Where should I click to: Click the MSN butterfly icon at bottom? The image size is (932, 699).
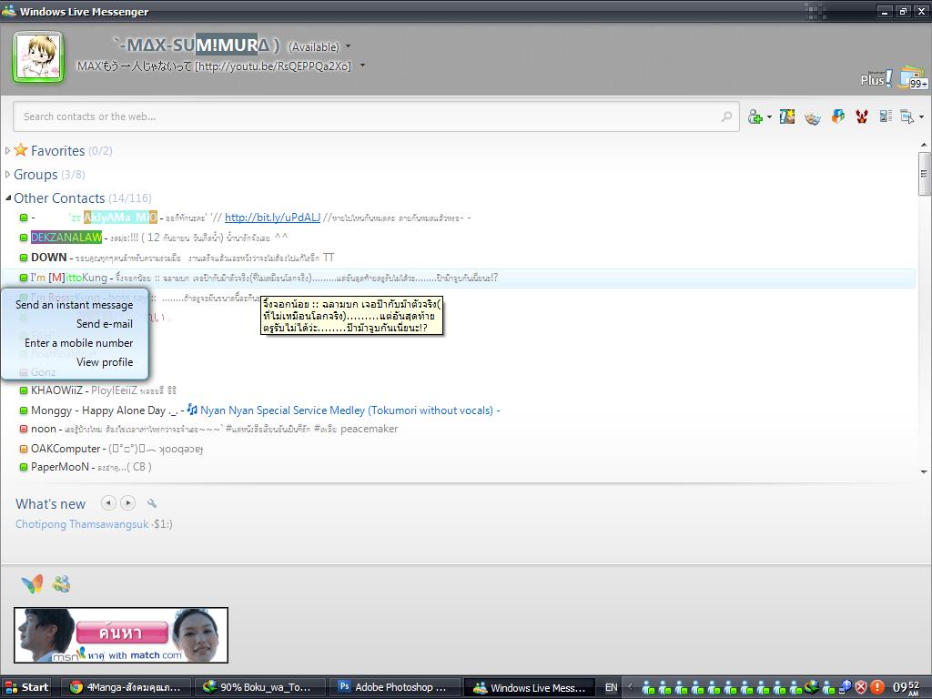[32, 584]
